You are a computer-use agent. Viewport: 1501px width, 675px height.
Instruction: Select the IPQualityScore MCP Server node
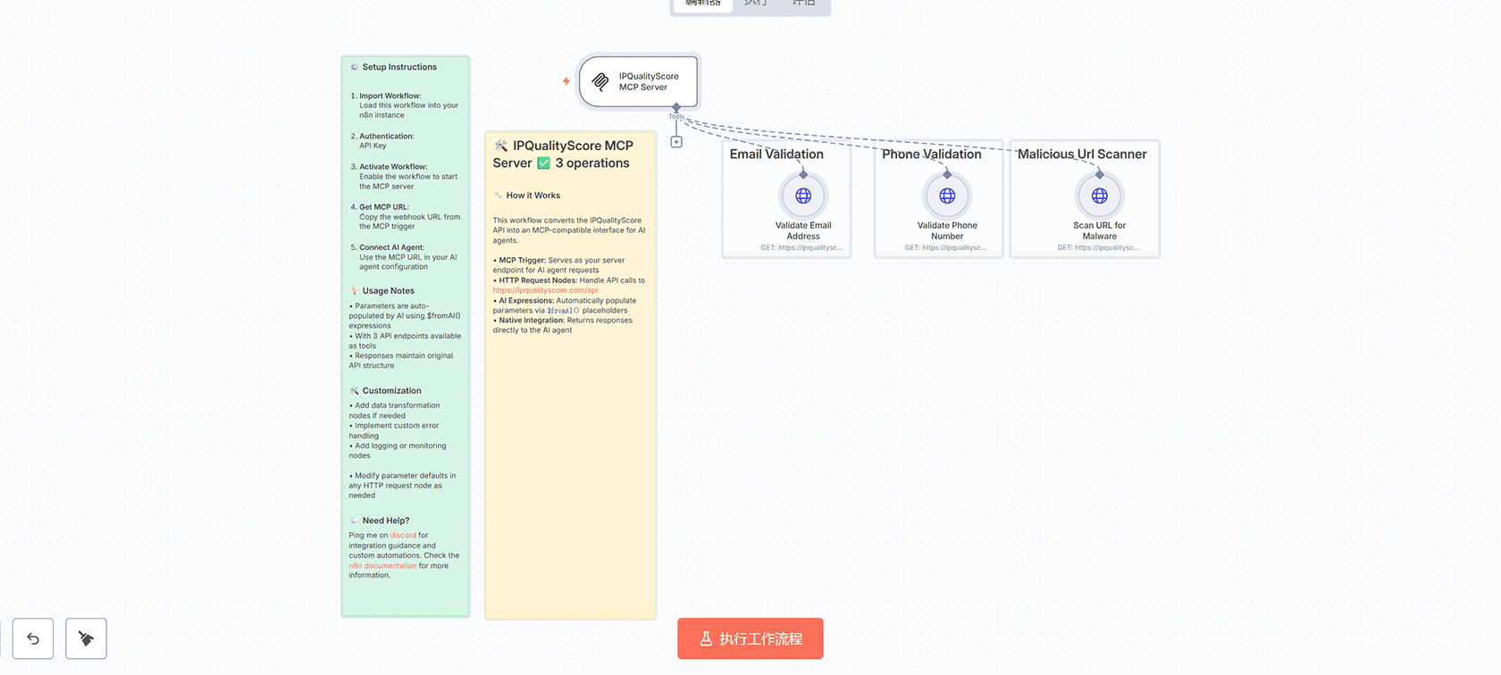pyautogui.click(x=638, y=82)
